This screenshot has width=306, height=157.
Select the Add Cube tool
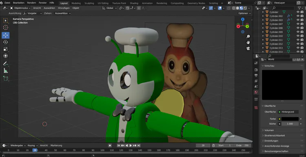(x=5, y=78)
